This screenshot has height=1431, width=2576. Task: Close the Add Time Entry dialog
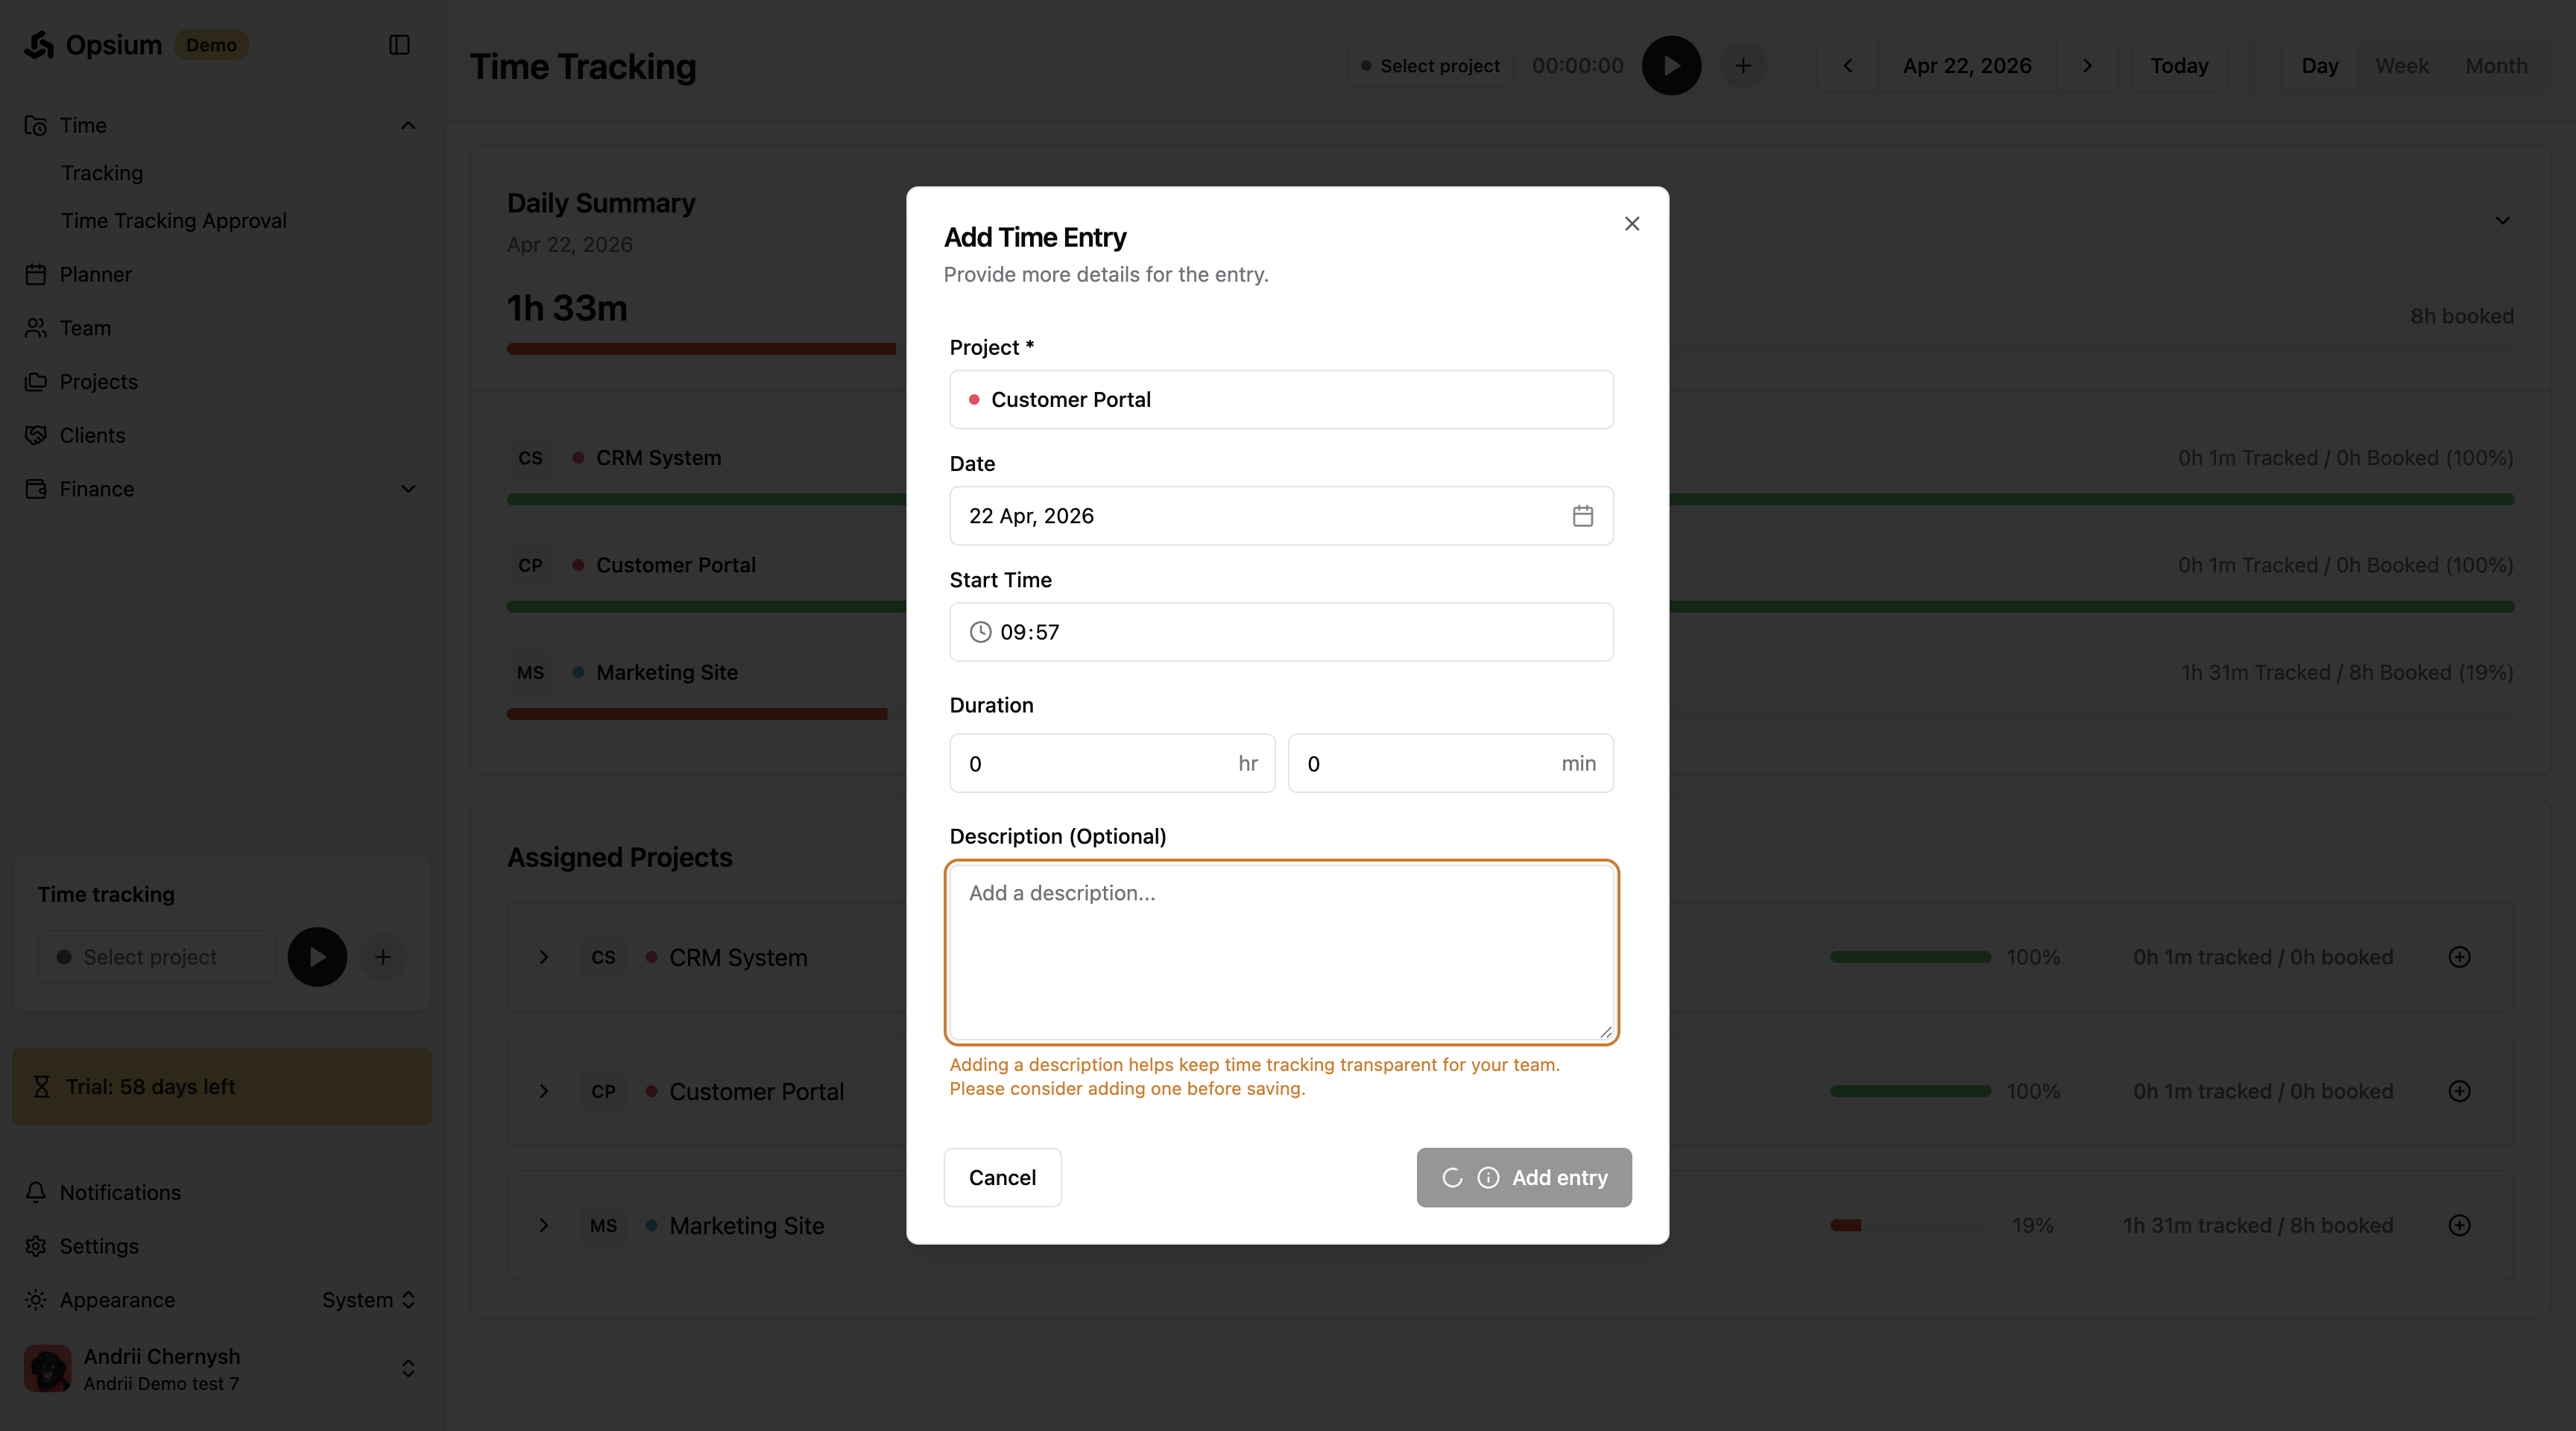(1632, 224)
